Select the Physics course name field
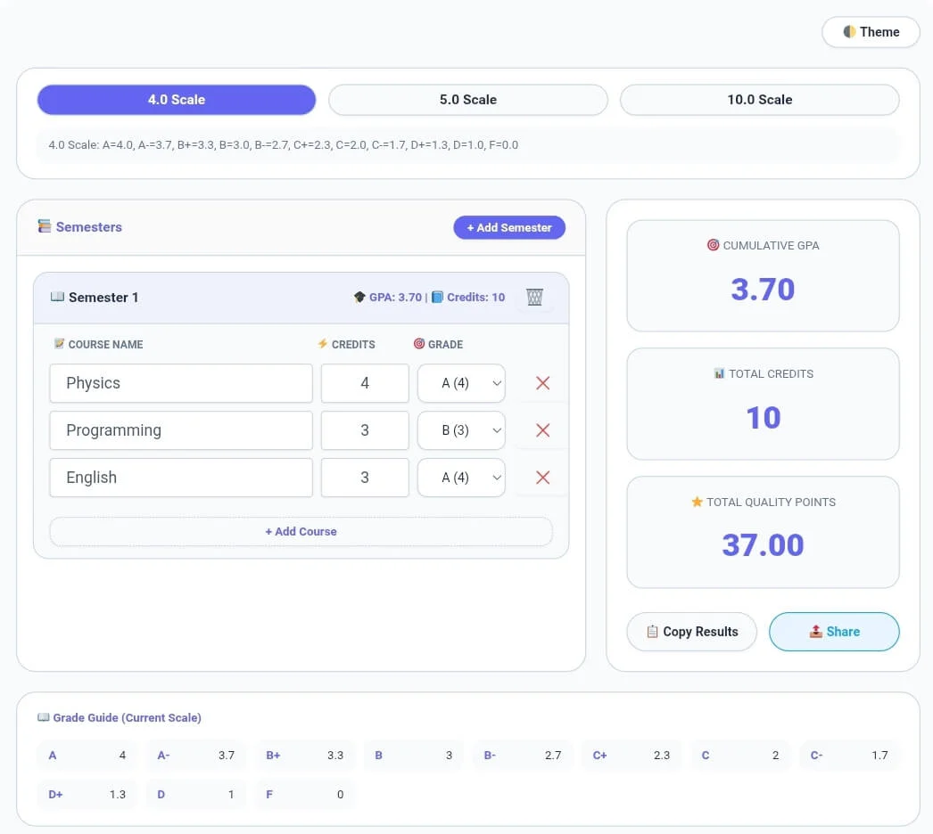 (180, 383)
